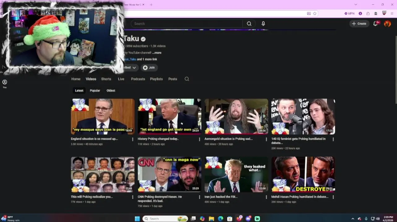Click title 'This will f*cking radicalize you...'
Image resolution: width=397 pixels, height=222 pixels.
click(x=92, y=197)
